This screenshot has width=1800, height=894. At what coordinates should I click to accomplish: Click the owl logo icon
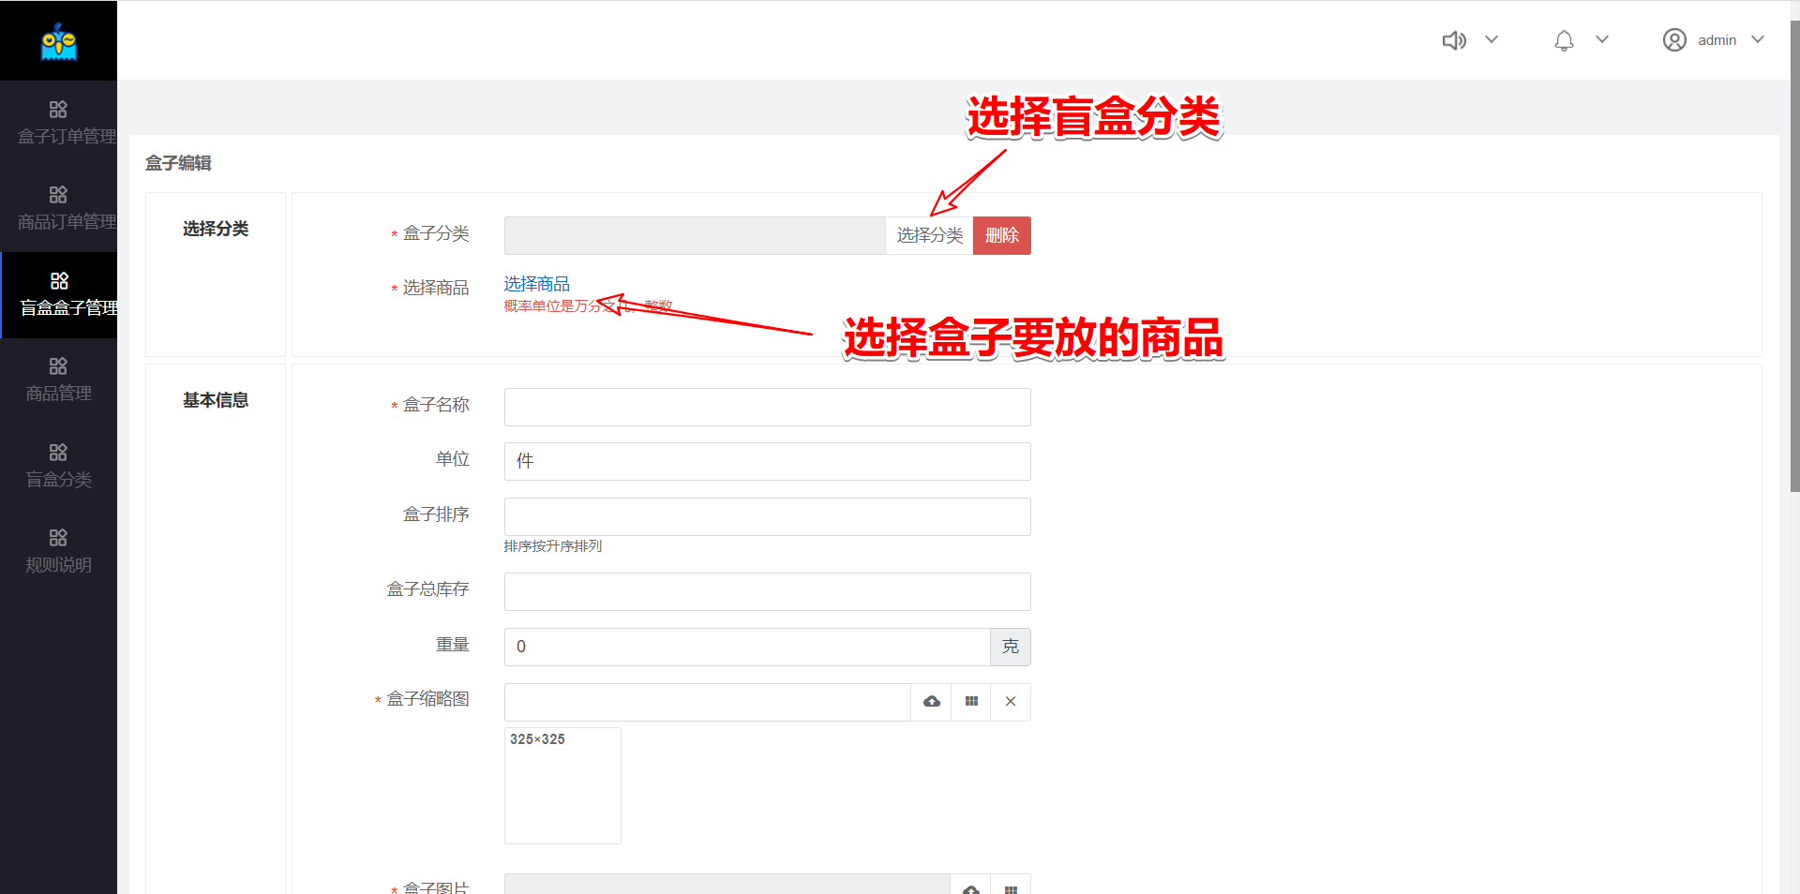point(59,41)
